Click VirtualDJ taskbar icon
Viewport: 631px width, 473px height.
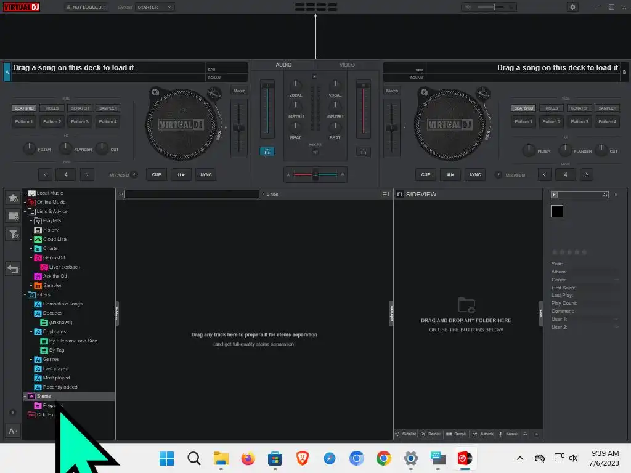click(465, 458)
